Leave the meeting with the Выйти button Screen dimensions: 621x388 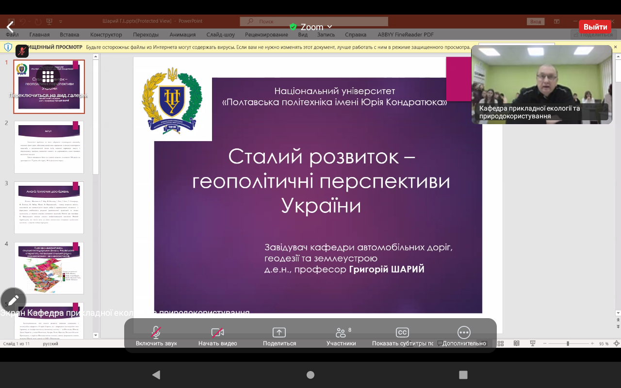[x=595, y=27]
